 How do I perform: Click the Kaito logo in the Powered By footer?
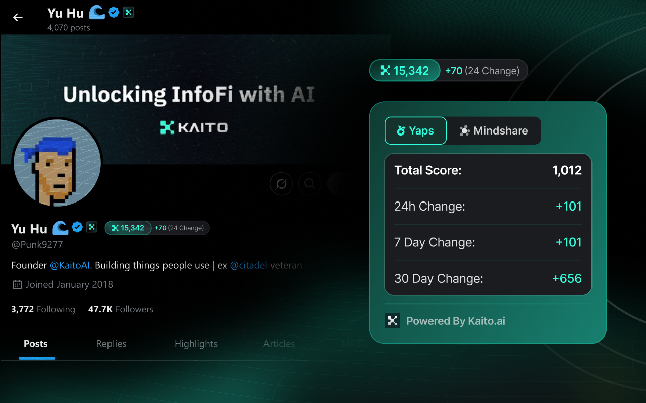point(392,321)
